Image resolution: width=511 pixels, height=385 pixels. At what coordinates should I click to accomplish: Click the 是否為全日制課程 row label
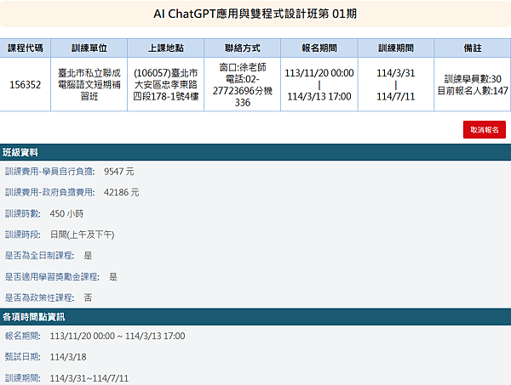coord(39,256)
